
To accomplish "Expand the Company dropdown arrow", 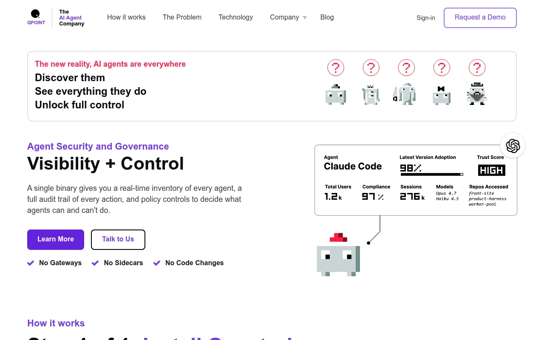I will (305, 18).
